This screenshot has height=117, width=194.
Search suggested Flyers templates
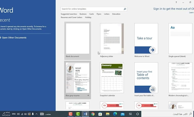click(x=99, y=14)
